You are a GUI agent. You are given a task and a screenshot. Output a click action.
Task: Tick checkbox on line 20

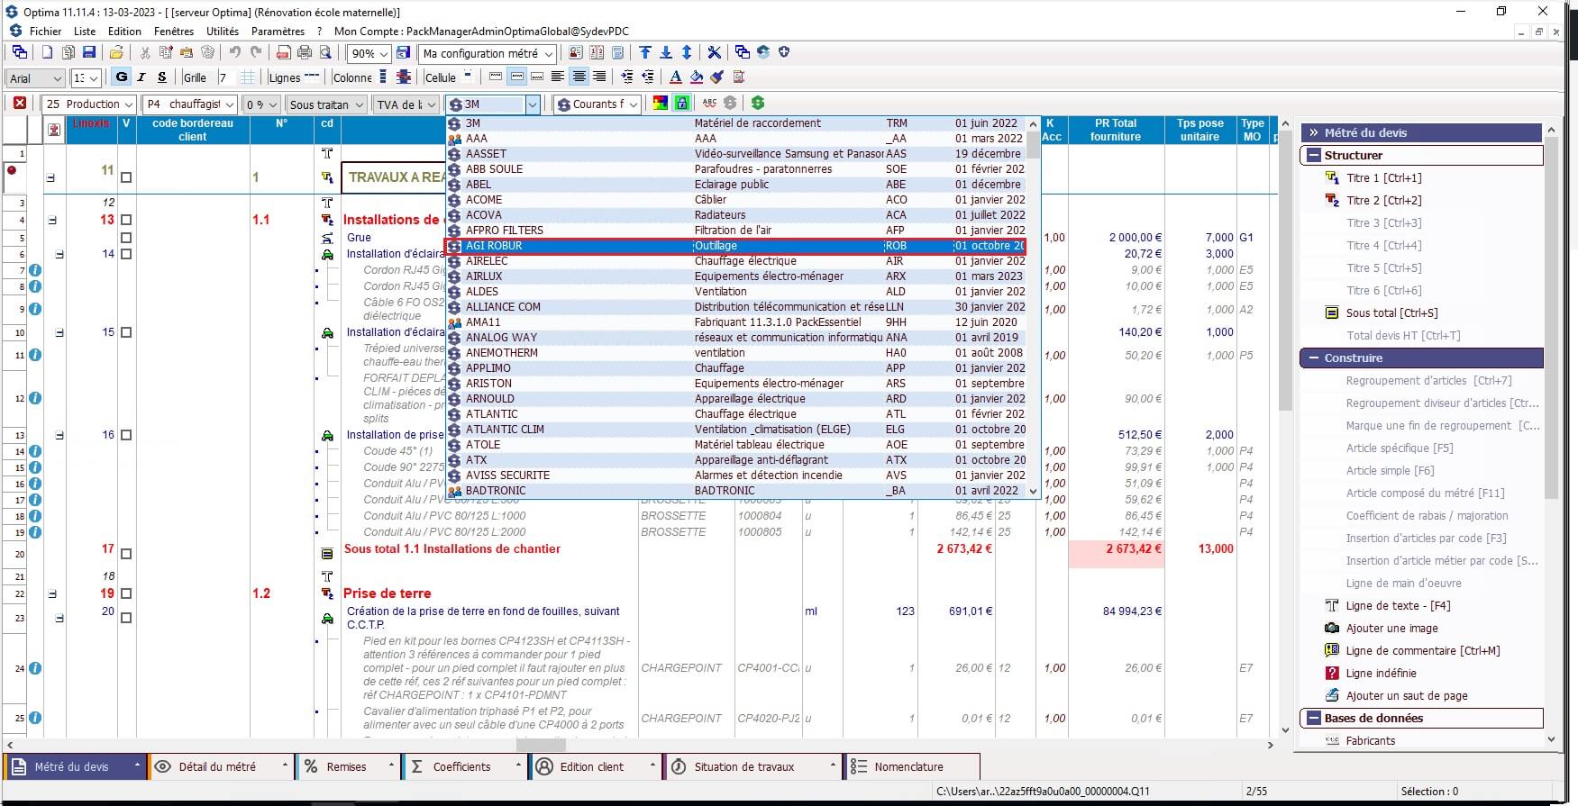[126, 618]
